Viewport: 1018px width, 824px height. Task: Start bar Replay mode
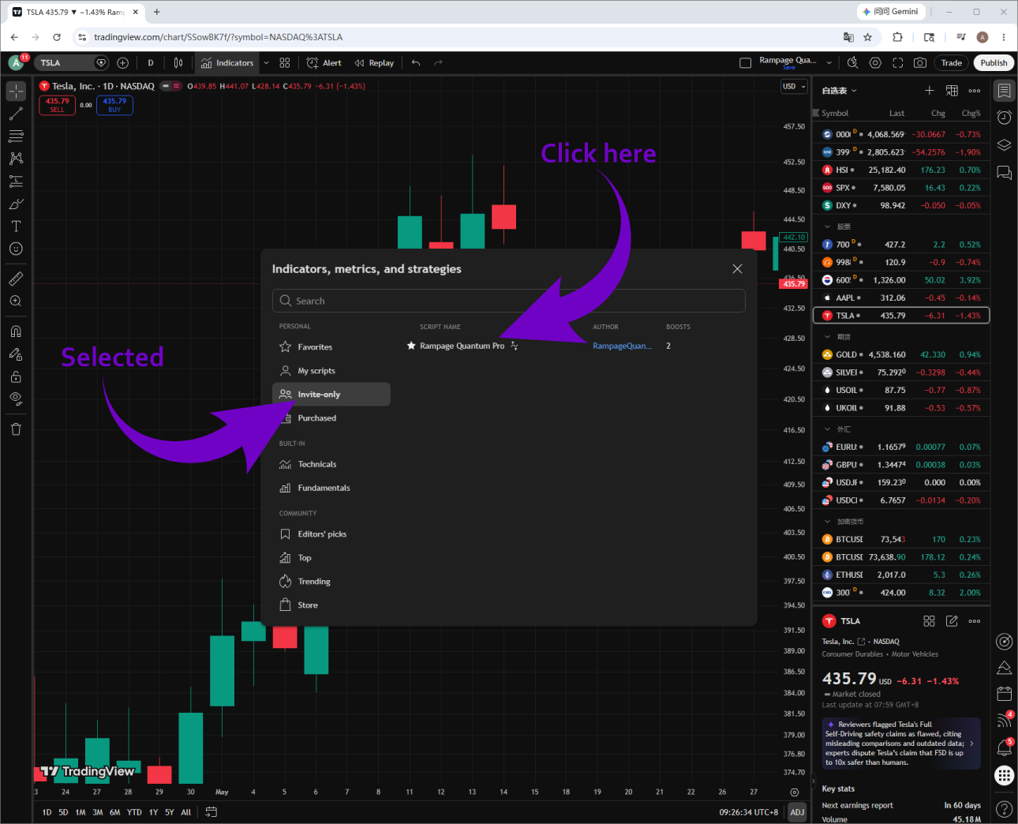374,63
